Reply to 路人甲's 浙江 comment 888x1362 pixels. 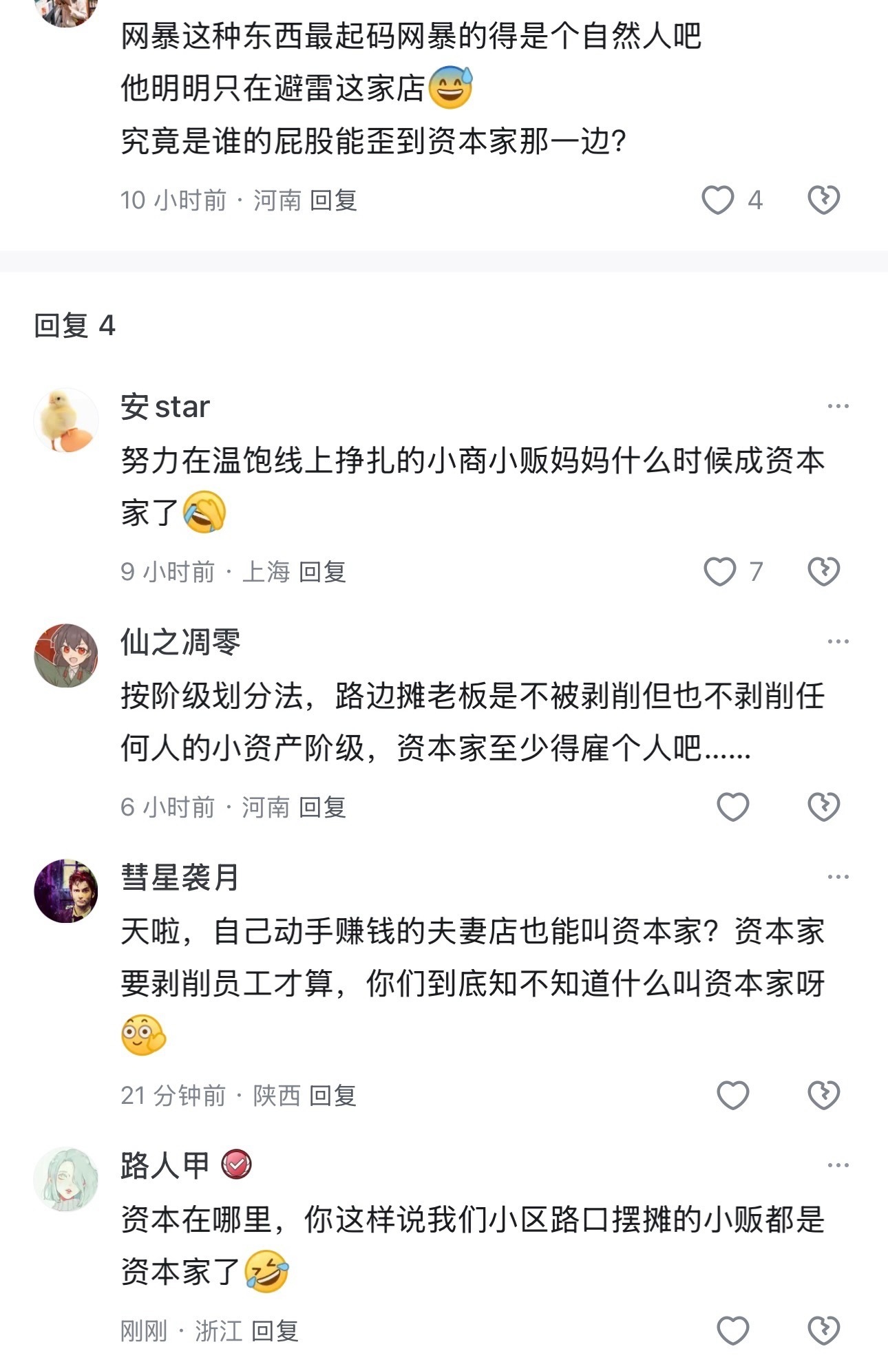pos(275,1331)
